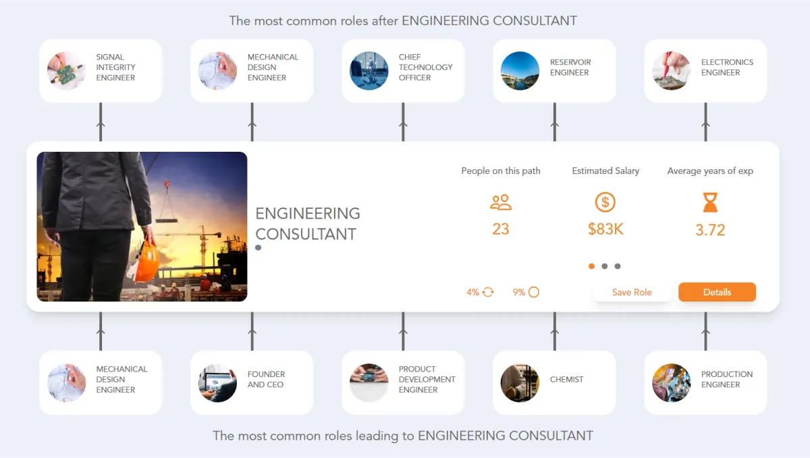Image resolution: width=810 pixels, height=458 pixels.
Task: Switch to the second carousel dot
Action: 605,266
